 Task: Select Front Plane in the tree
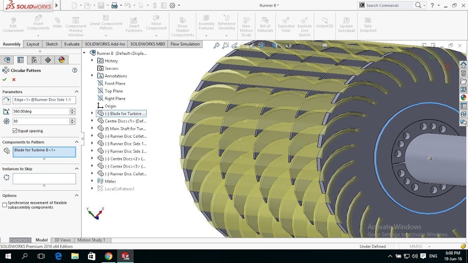[x=115, y=83]
